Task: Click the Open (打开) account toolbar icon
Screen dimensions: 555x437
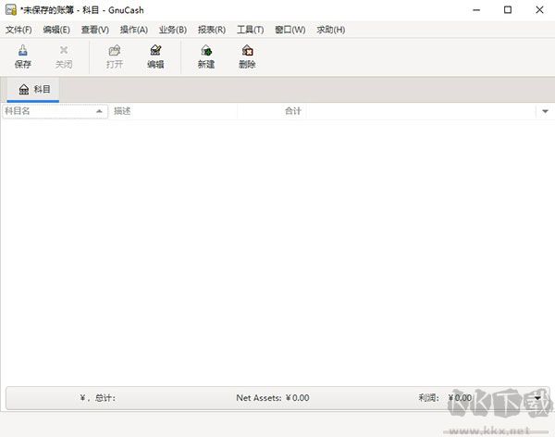Action: coord(115,56)
